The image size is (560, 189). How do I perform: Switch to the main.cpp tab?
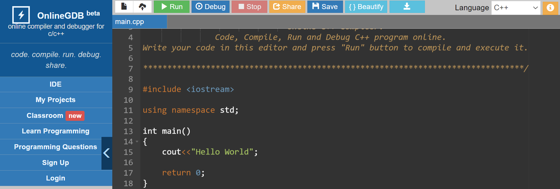tap(139, 22)
